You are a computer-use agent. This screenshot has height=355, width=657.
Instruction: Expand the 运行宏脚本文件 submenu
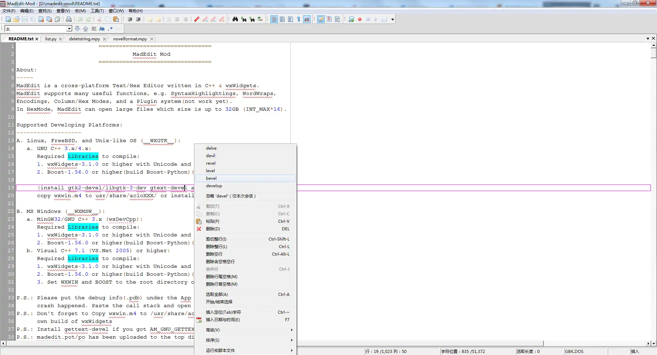(x=245, y=351)
